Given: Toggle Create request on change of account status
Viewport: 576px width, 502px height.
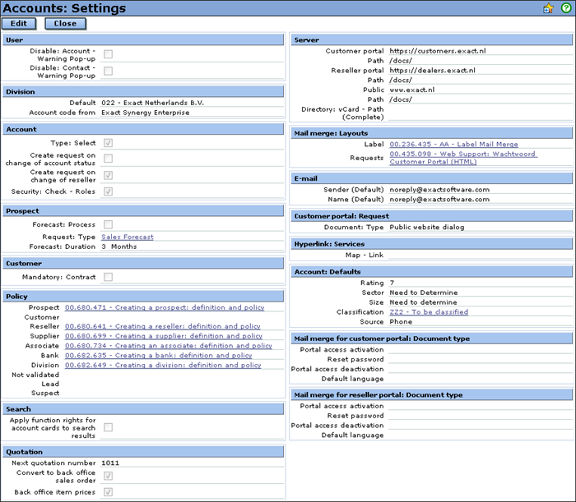Looking at the screenshot, I should [108, 159].
